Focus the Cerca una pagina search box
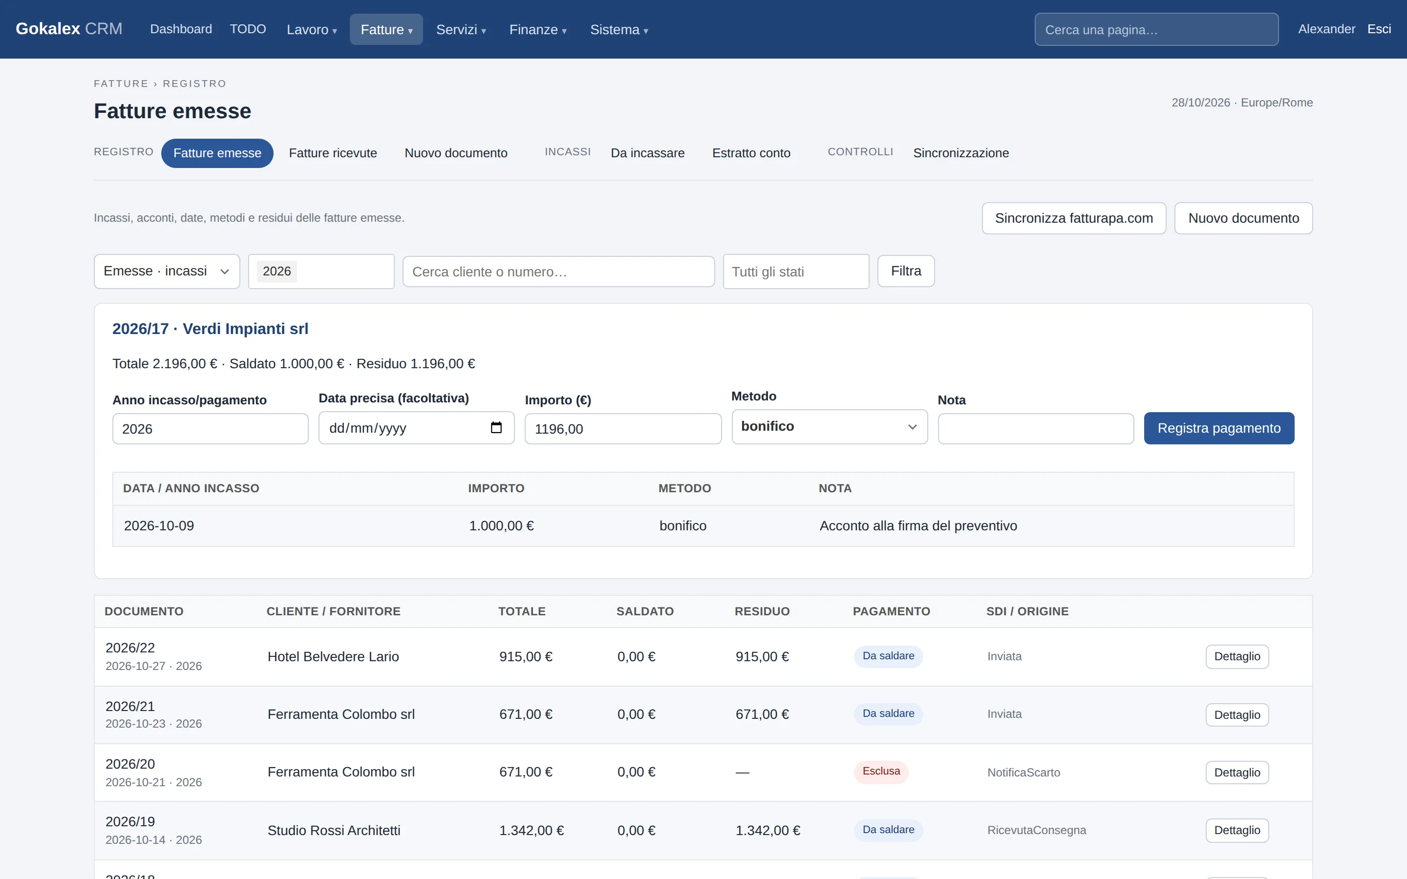Viewport: 1407px width, 879px height. pos(1156,29)
